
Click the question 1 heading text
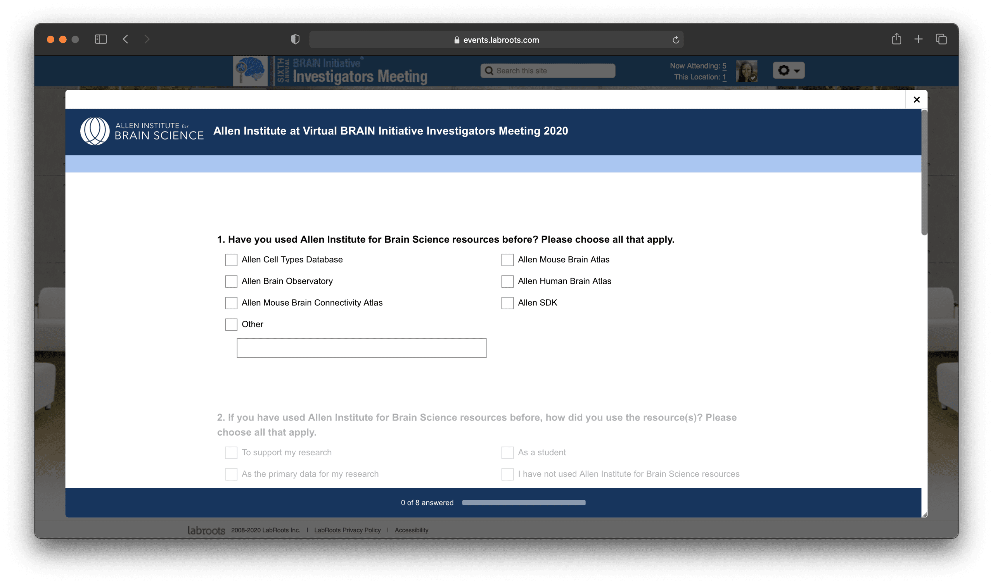[x=445, y=239]
